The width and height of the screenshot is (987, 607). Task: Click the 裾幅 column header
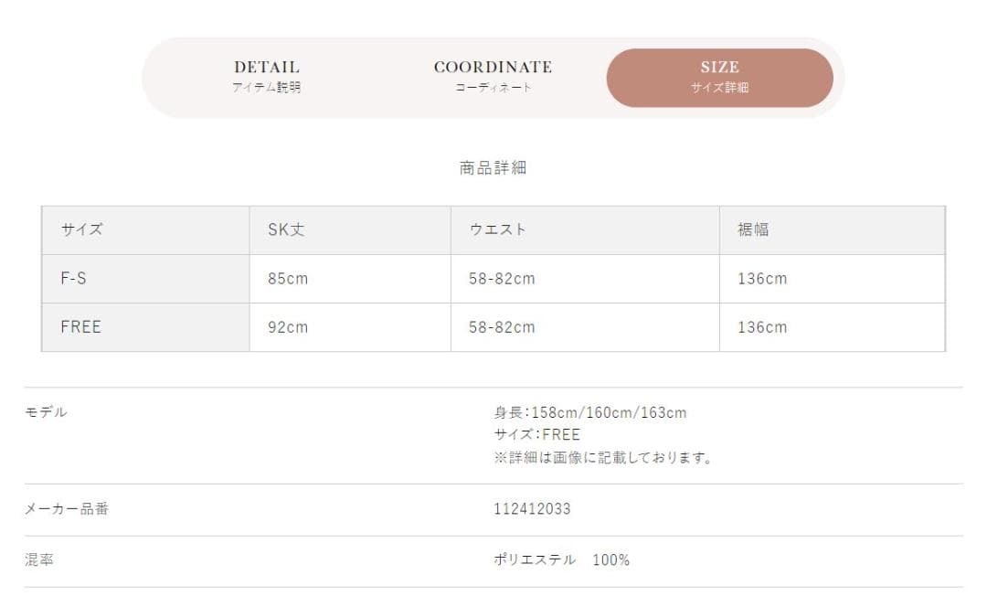point(833,229)
